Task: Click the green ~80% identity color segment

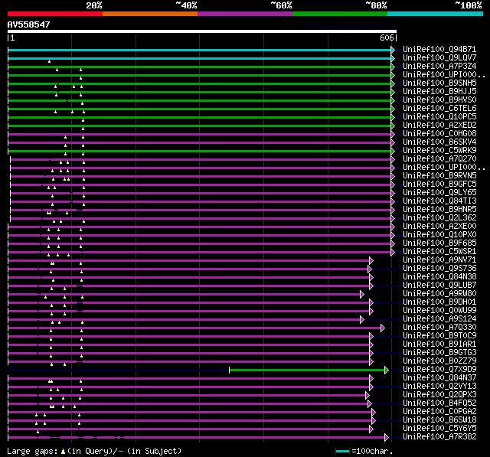Action: click(340, 14)
